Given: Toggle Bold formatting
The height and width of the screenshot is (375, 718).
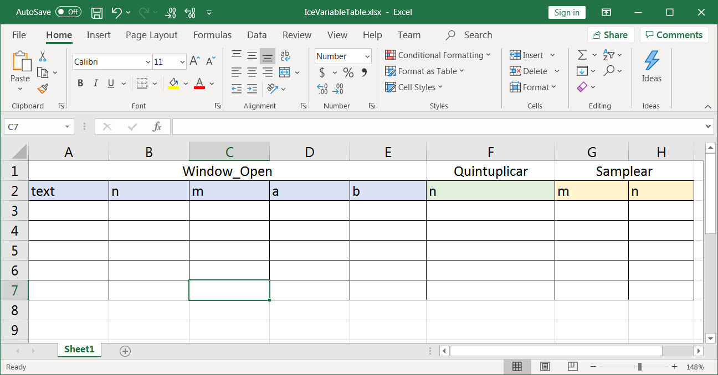Looking at the screenshot, I should pos(80,84).
